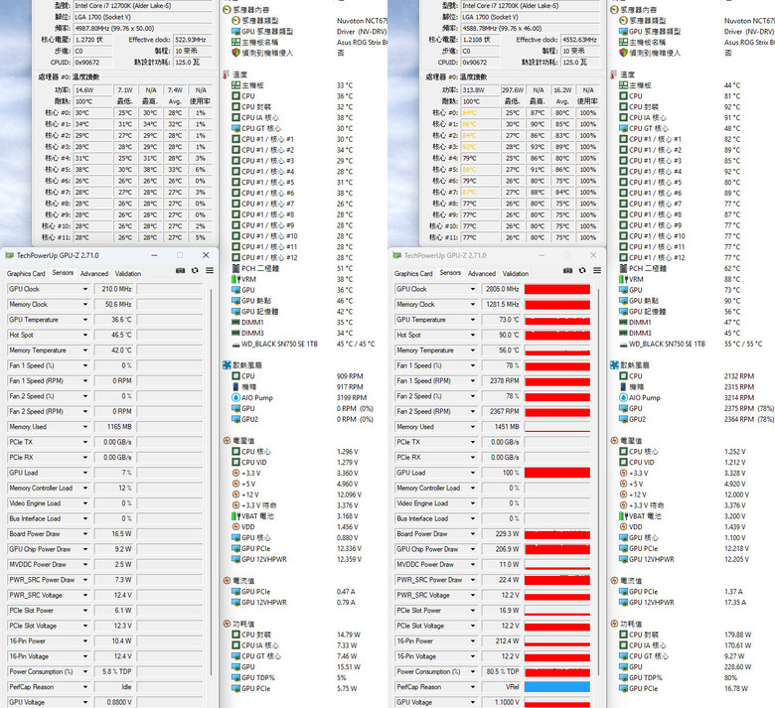Click the refresh icon in right GPU-Z window
The width and height of the screenshot is (775, 708).
582,270
